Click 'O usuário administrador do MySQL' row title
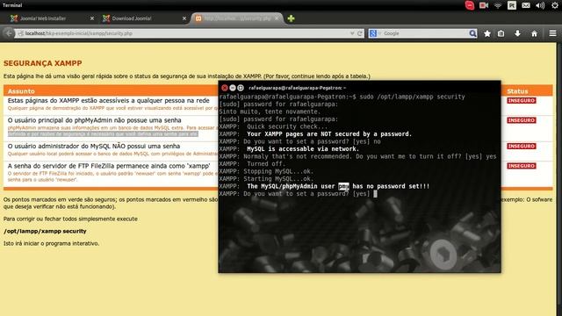Screen dimensions: 562x316 [94, 147]
